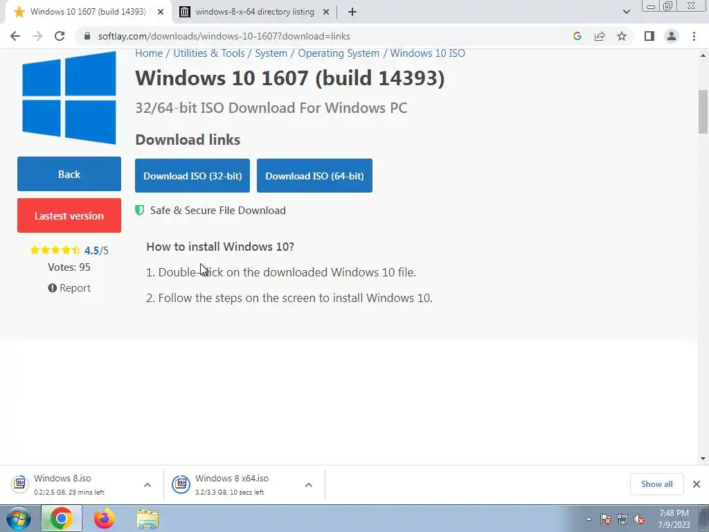Click the Chrome taskbar icon

click(x=62, y=518)
